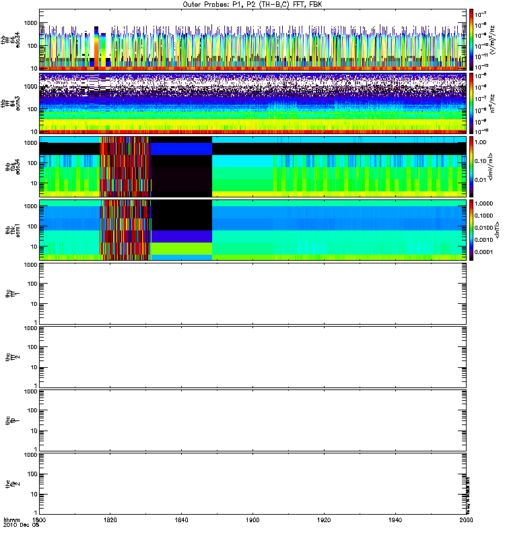Click the "0.01" tick on mV/m color bar

click(x=481, y=180)
